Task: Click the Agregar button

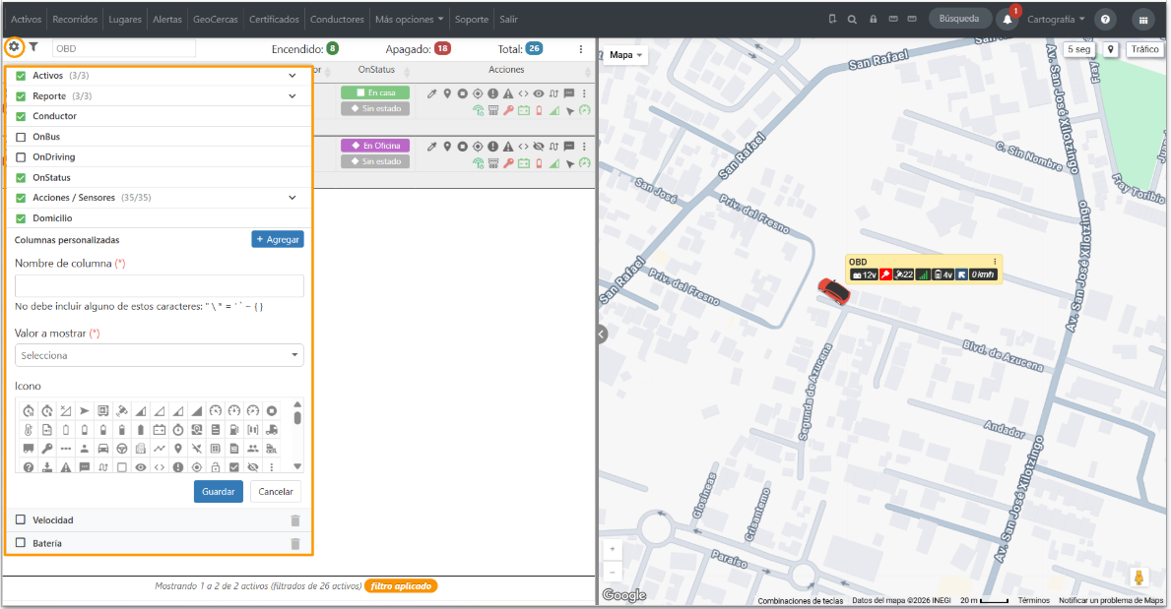Action: click(x=278, y=240)
